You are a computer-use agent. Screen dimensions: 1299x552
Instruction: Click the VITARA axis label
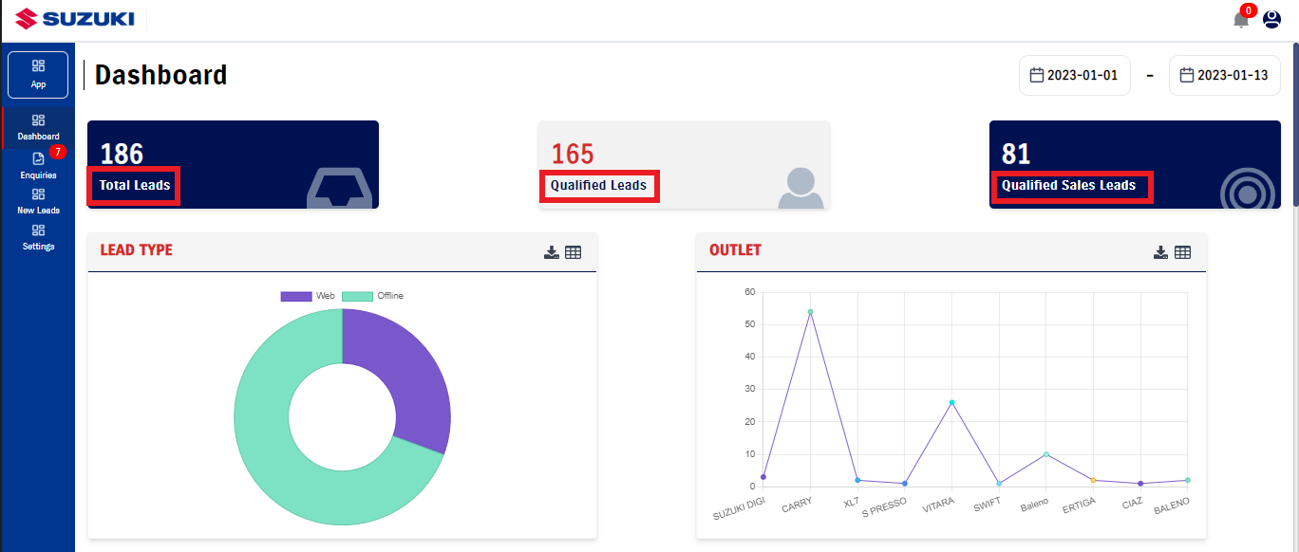[x=938, y=506]
